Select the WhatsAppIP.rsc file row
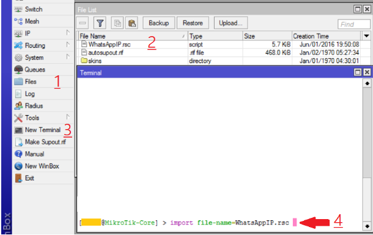373x235 pixels. tap(224, 44)
